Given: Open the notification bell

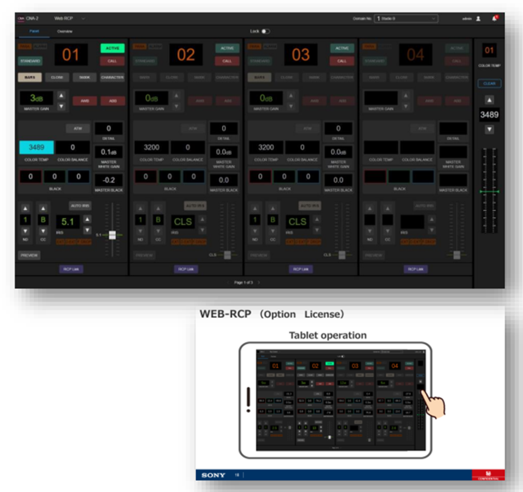Looking at the screenshot, I should click(494, 18).
